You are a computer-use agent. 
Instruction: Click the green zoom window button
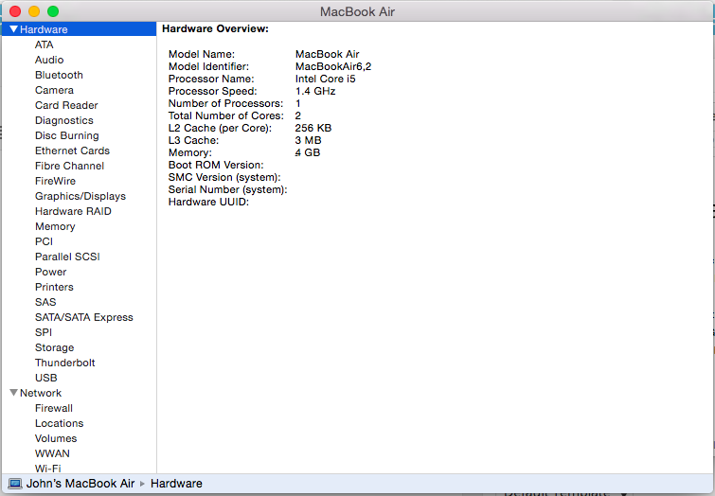(53, 11)
